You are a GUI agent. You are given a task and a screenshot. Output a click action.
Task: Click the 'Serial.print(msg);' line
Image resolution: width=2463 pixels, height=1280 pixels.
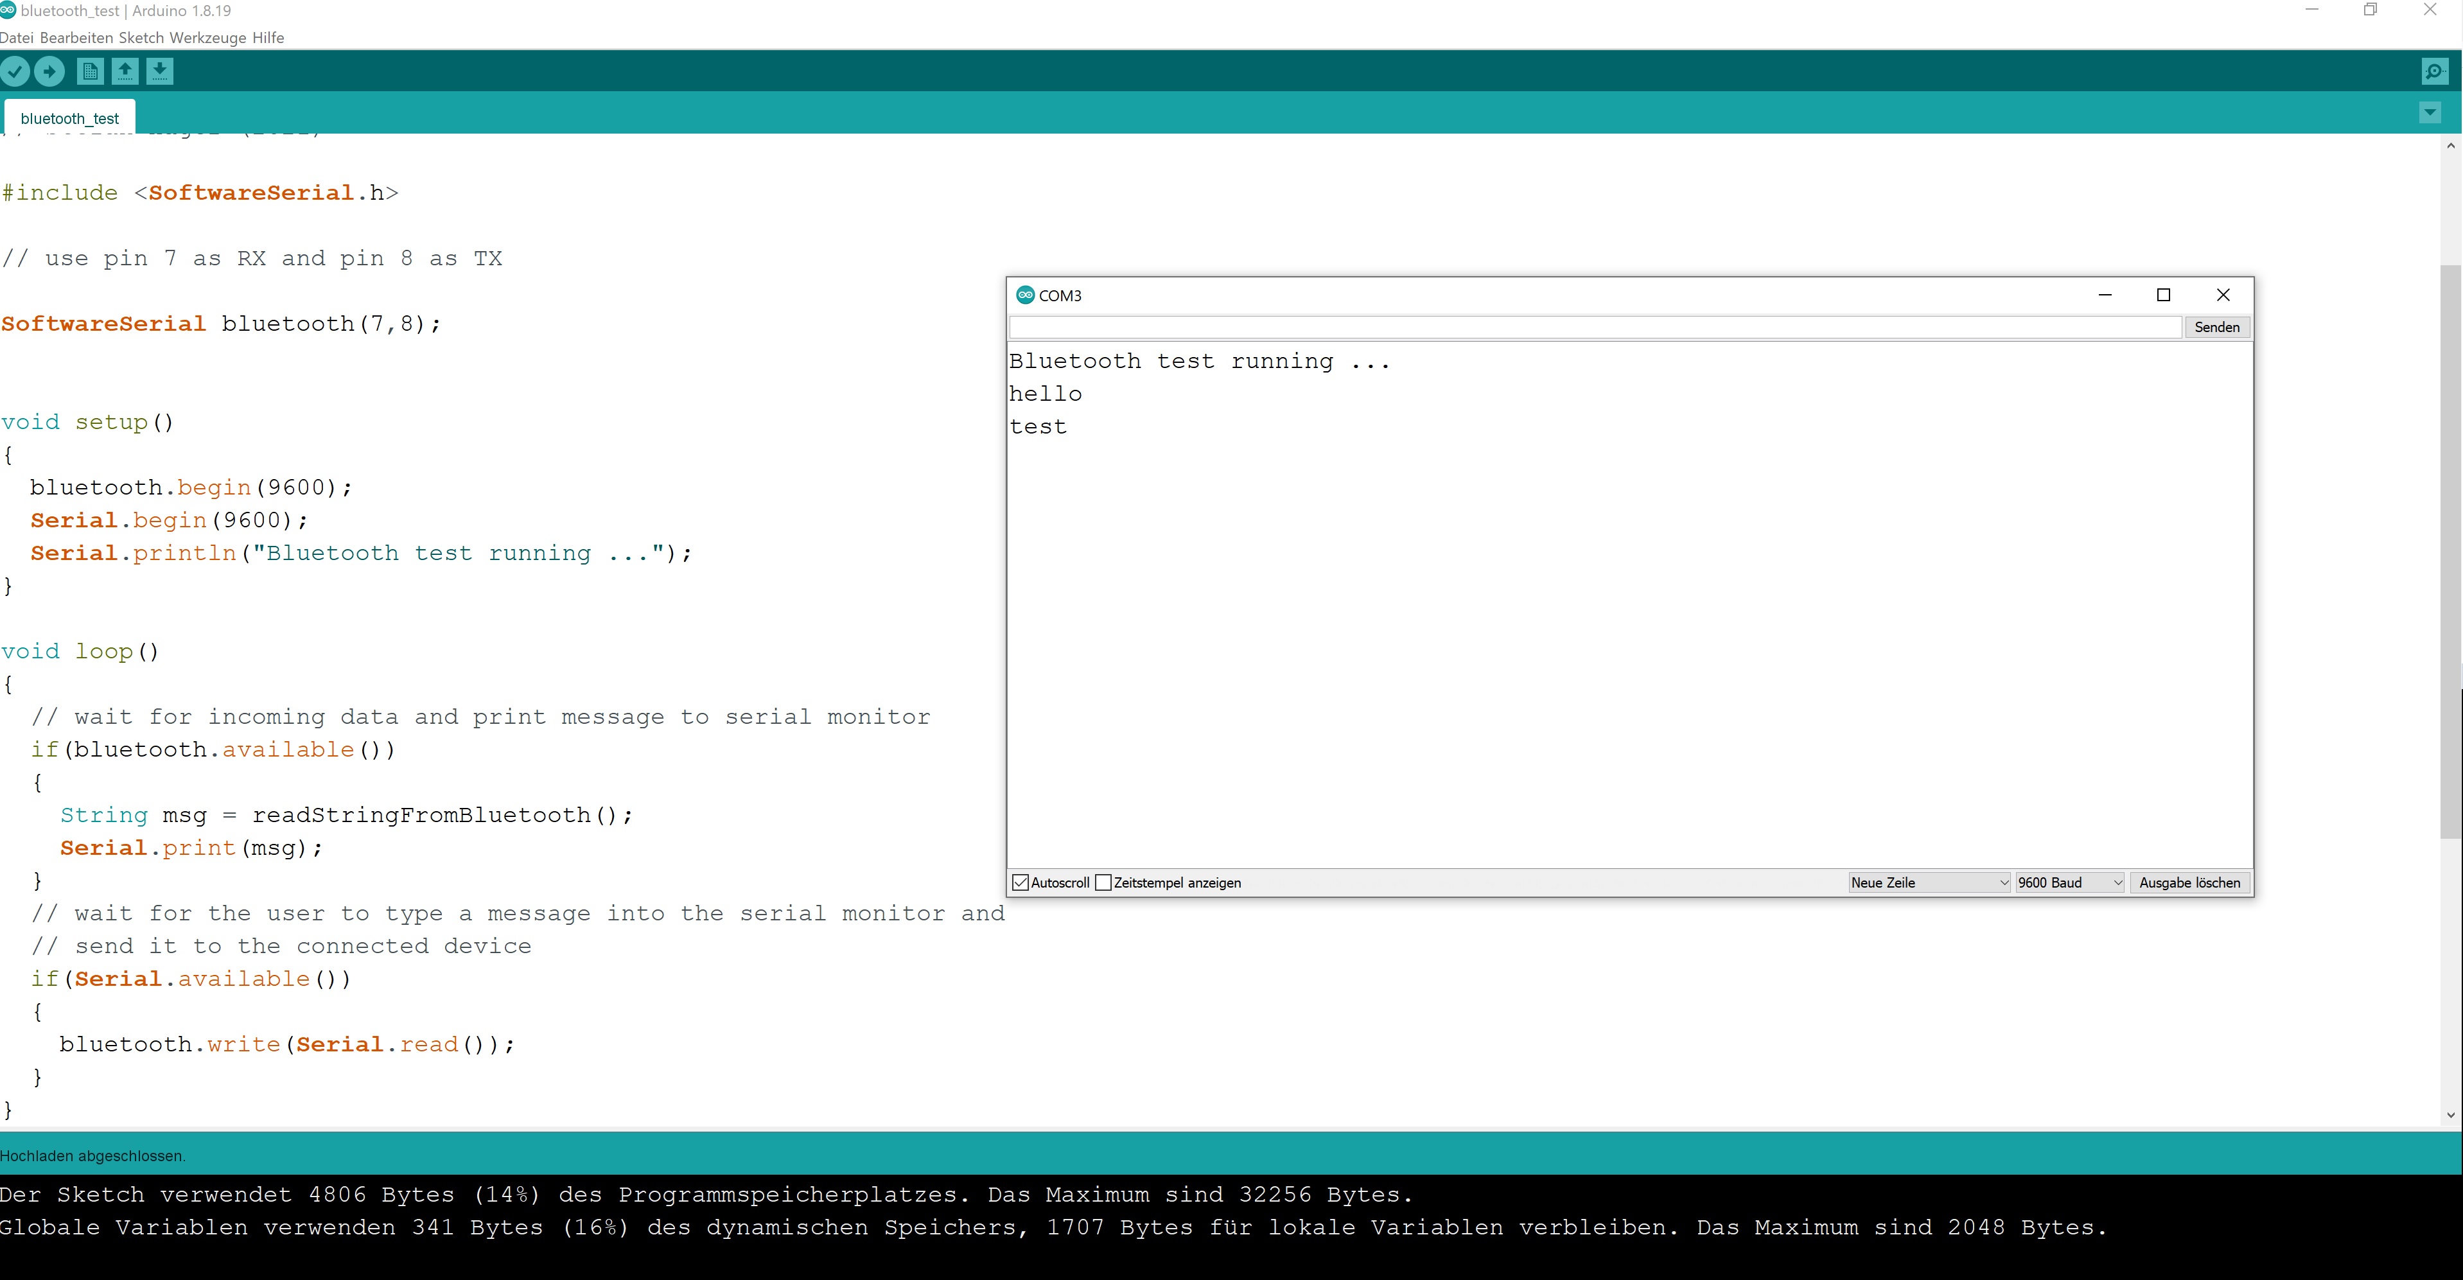coord(191,848)
